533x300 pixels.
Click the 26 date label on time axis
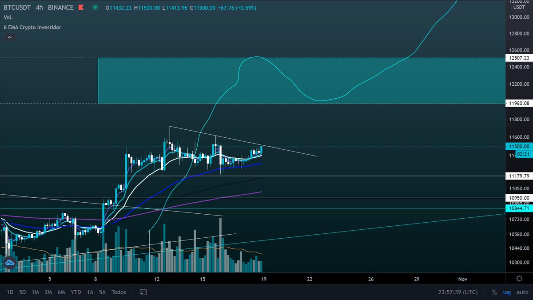coord(371,279)
